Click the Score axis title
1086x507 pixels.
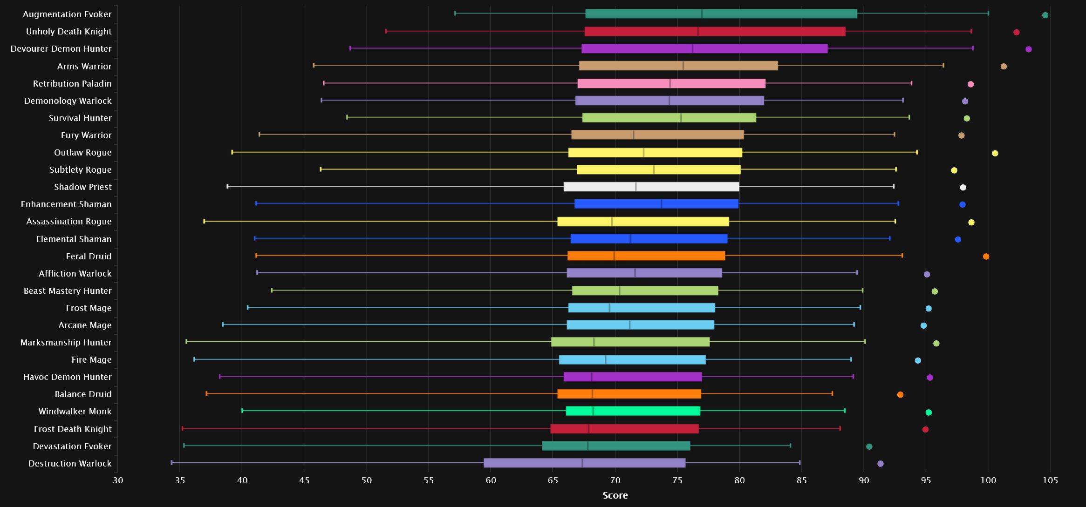click(615, 495)
